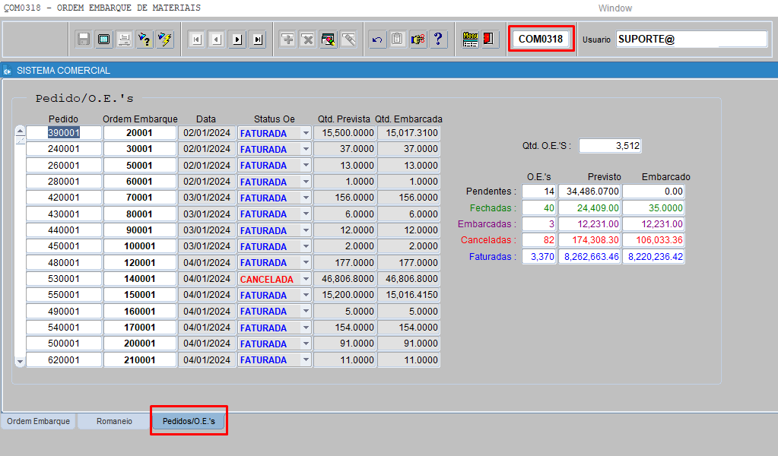Click Qtd. Prevista 15,500.0000 cell

(x=345, y=133)
